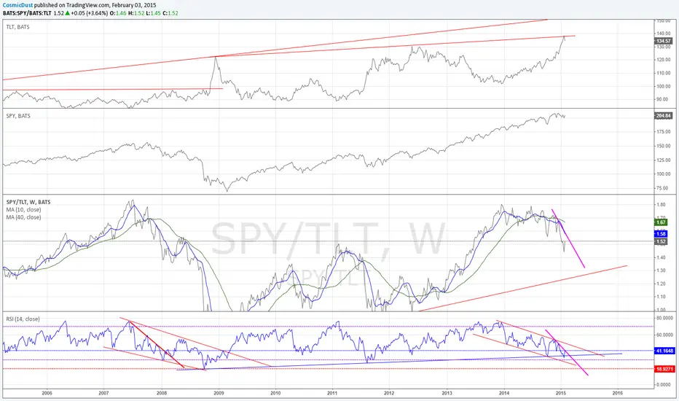Screen dimensions: 679x401
Task: Click the 90.00 level on TLT price axis
Action: pyautogui.click(x=662, y=99)
